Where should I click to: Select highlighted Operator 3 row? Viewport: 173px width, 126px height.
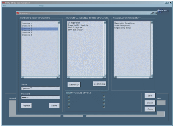(39, 28)
